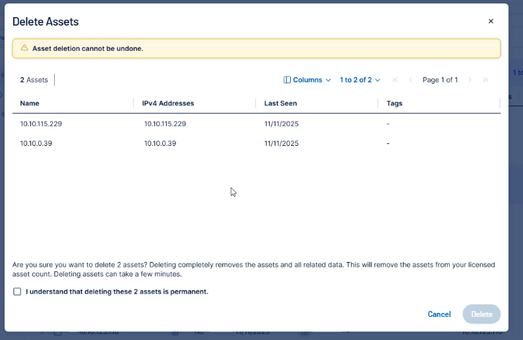This screenshot has height=340, width=523.
Task: Click the Last Seen column header
Action: [280, 104]
